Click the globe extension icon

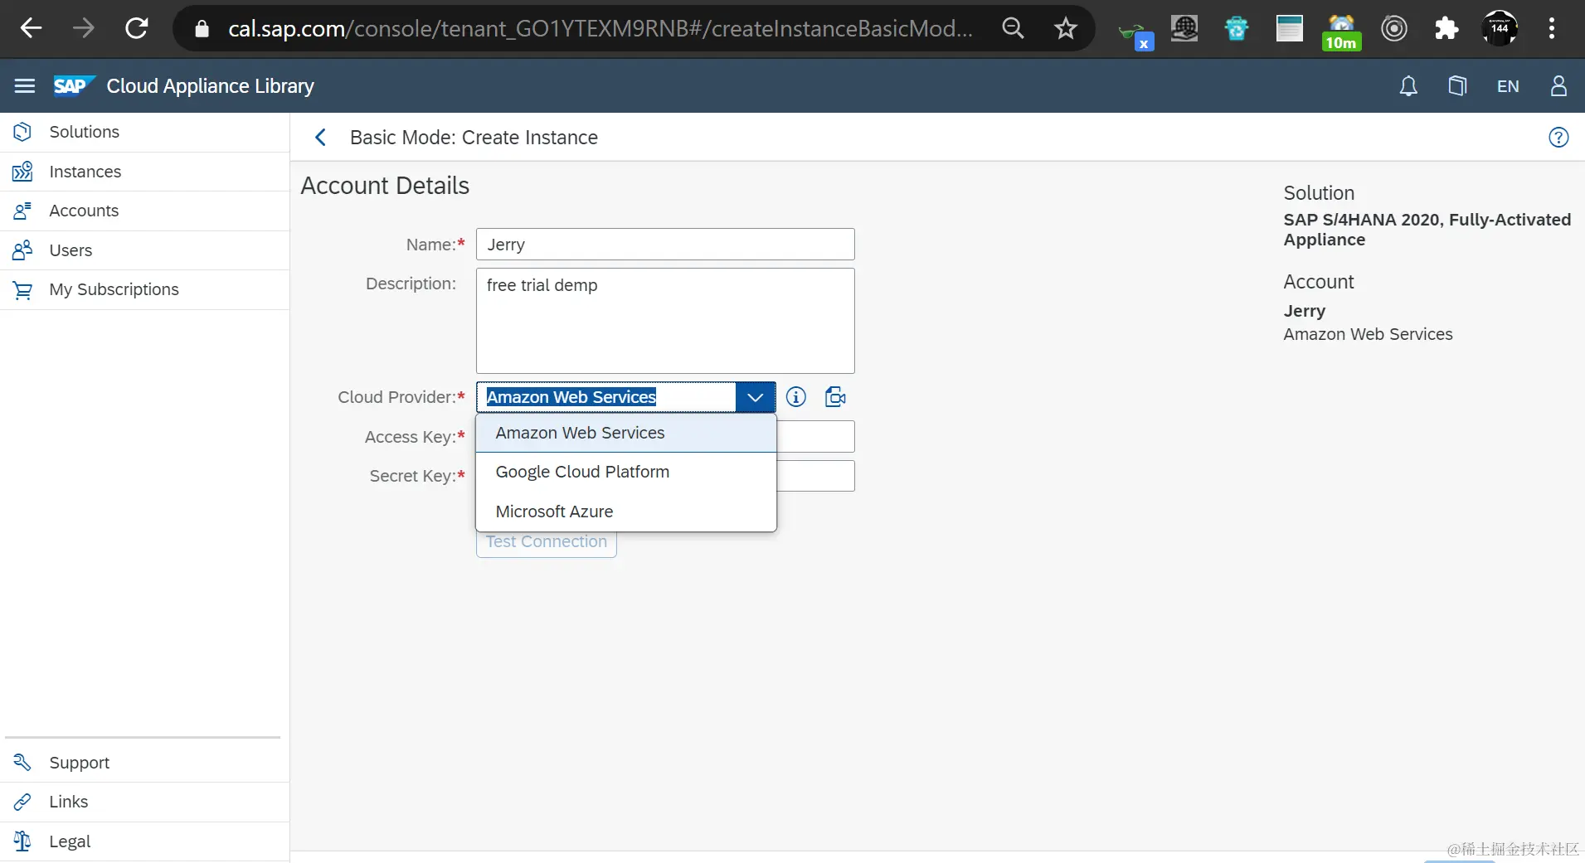pos(1184,28)
